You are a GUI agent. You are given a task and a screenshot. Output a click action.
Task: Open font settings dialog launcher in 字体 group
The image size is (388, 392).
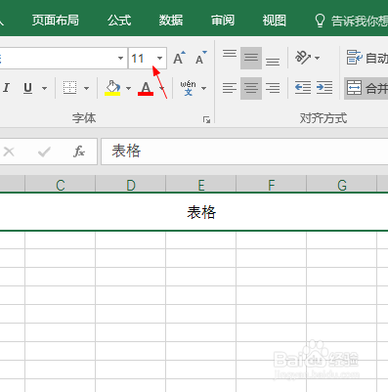pos(206,120)
